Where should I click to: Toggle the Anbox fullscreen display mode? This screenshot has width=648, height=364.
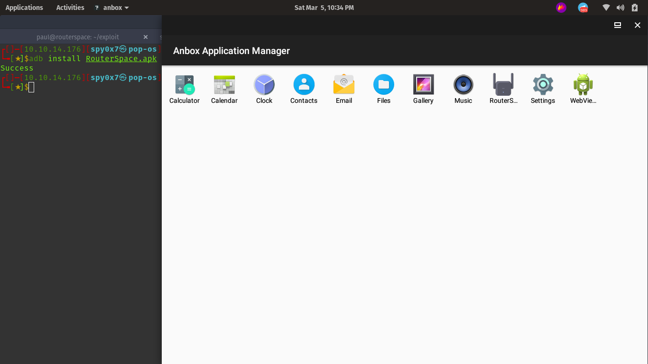pos(617,25)
